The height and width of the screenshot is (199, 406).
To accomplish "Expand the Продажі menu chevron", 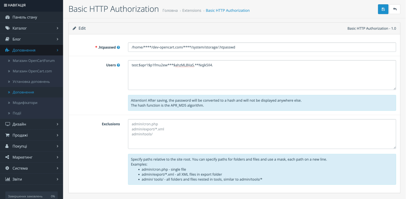I will click(x=58, y=135).
